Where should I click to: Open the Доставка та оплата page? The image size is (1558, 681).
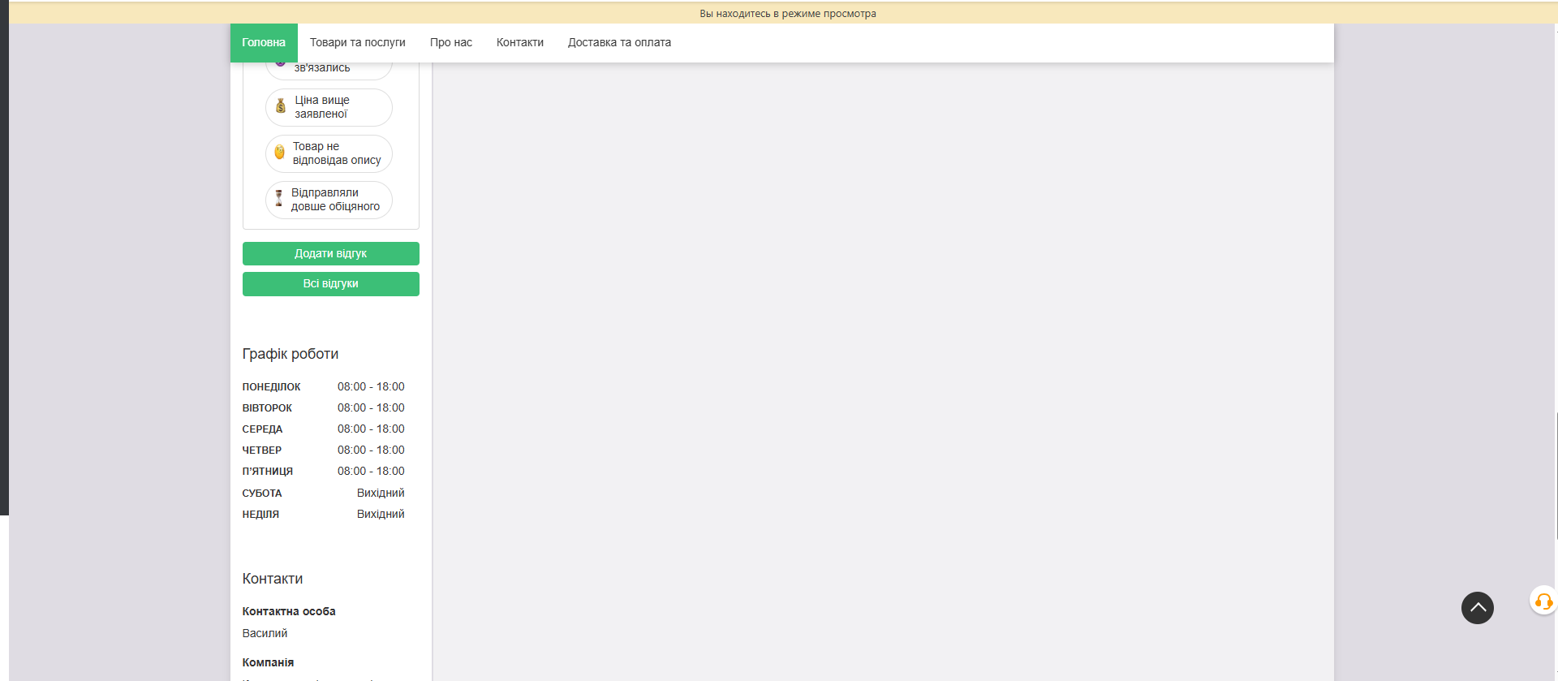tap(619, 43)
